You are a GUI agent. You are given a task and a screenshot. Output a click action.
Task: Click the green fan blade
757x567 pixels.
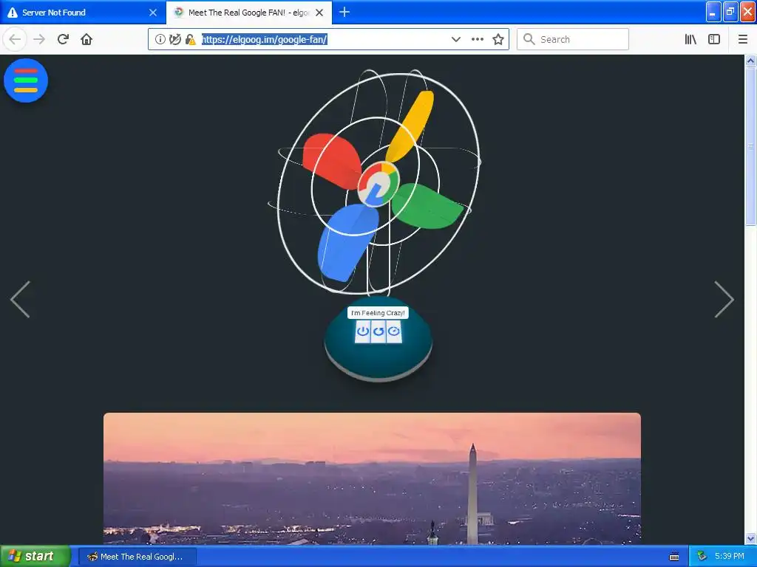(427, 206)
